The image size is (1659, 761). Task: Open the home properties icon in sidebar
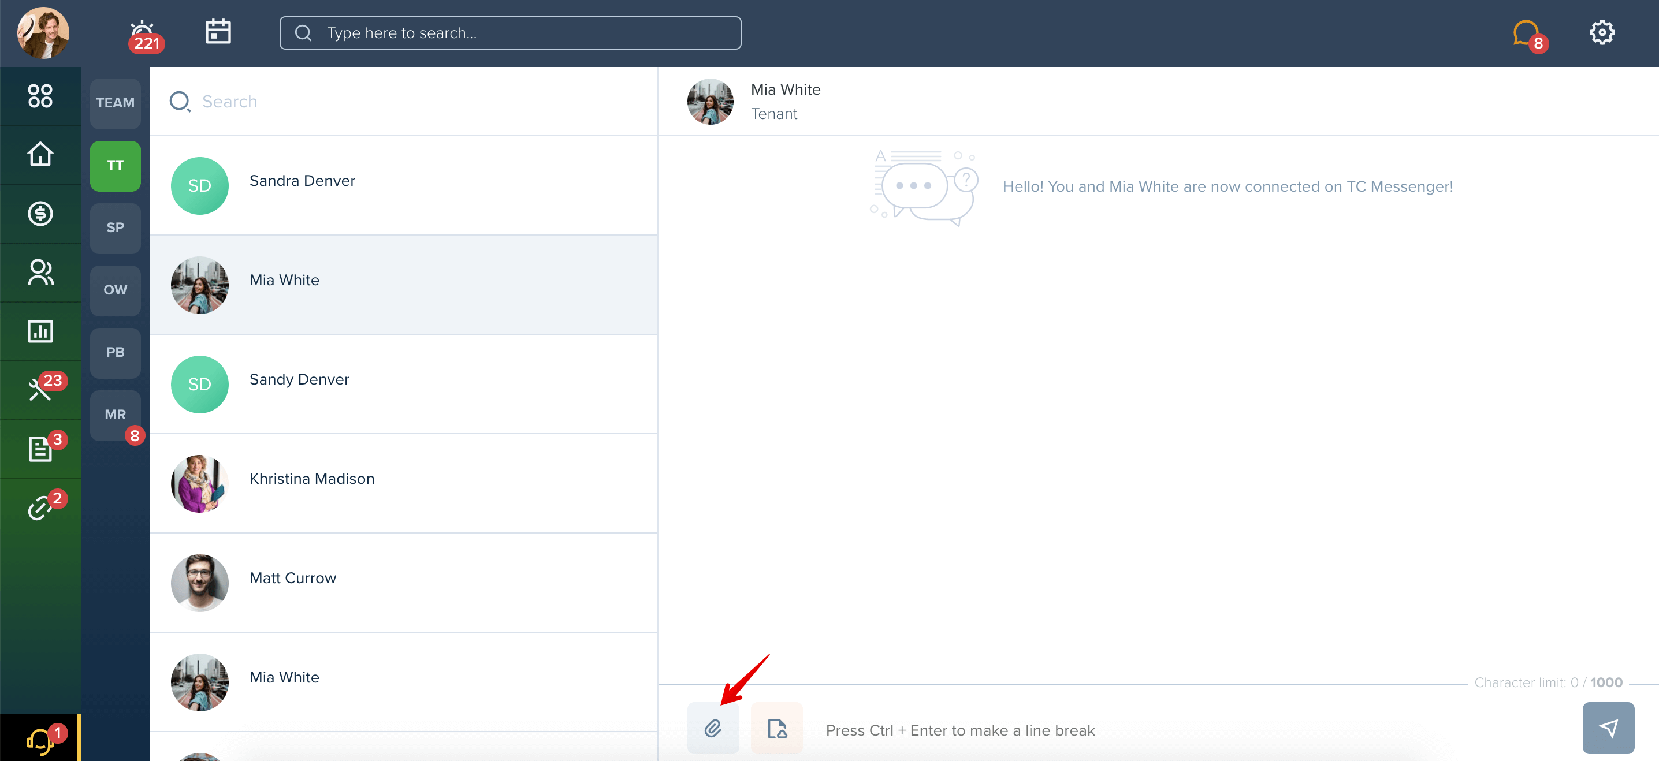pyautogui.click(x=40, y=155)
